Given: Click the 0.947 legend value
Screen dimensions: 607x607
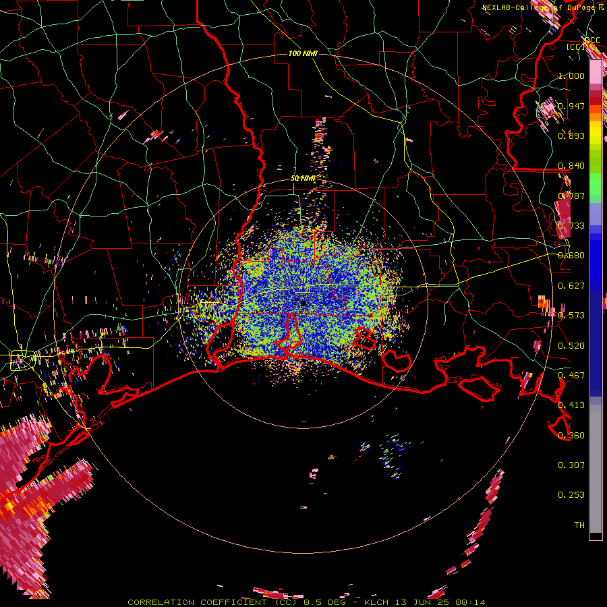Looking at the screenshot, I should click(571, 106).
